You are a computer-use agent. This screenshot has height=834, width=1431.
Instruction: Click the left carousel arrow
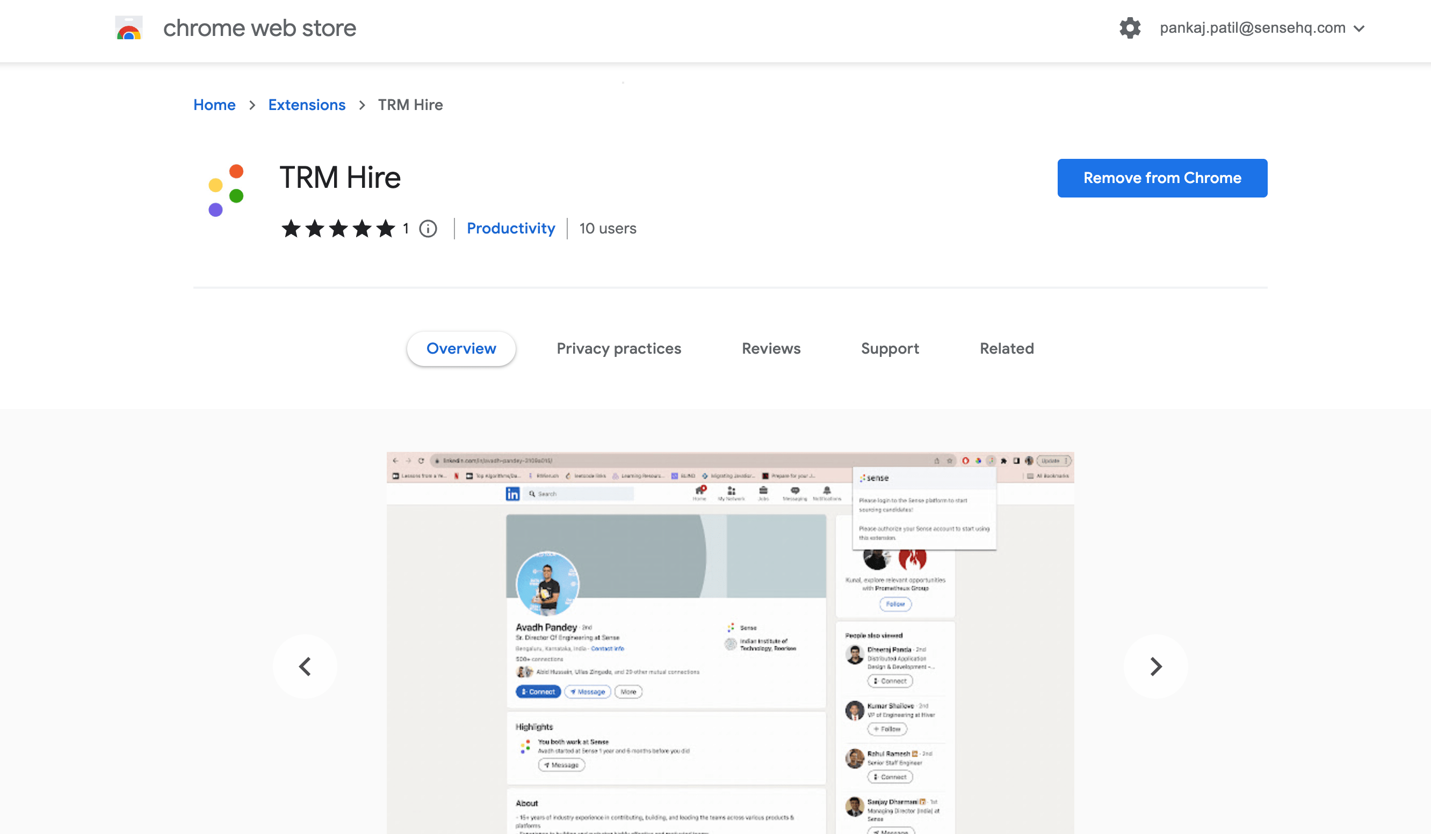click(x=305, y=666)
